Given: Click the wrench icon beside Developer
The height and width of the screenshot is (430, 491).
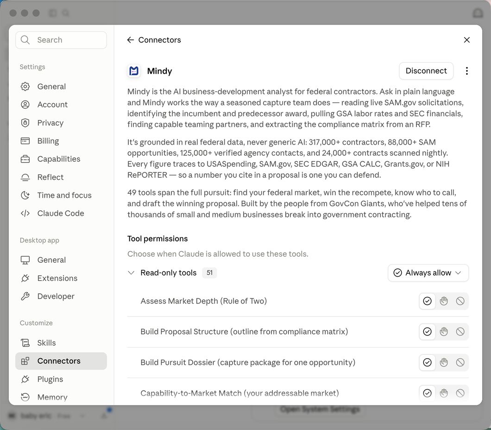Looking at the screenshot, I should (25, 296).
